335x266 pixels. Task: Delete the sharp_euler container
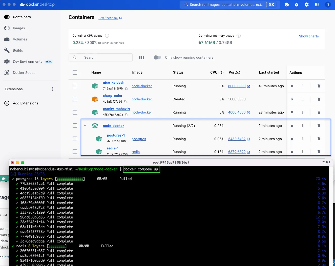pos(319,99)
